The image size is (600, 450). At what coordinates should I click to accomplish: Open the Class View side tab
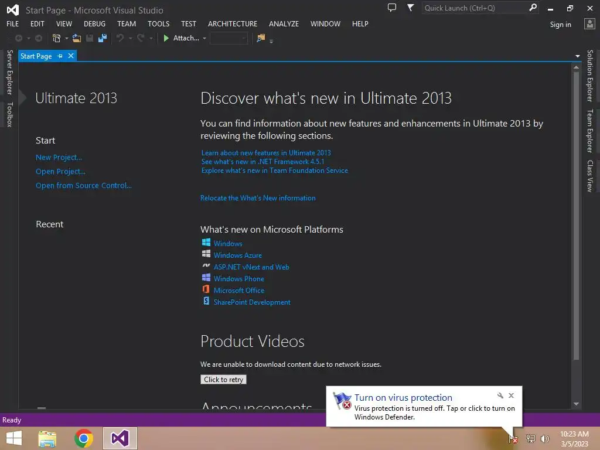point(590,176)
